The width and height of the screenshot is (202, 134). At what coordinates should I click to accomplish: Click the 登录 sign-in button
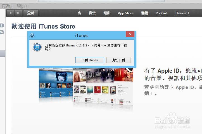pyautogui.click(x=31, y=13)
